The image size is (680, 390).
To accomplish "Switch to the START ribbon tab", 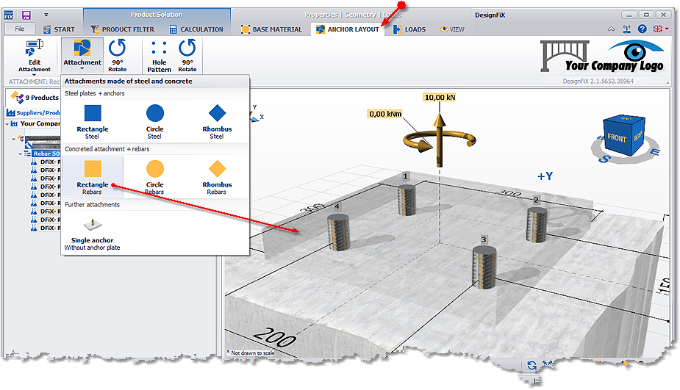I will (x=59, y=29).
